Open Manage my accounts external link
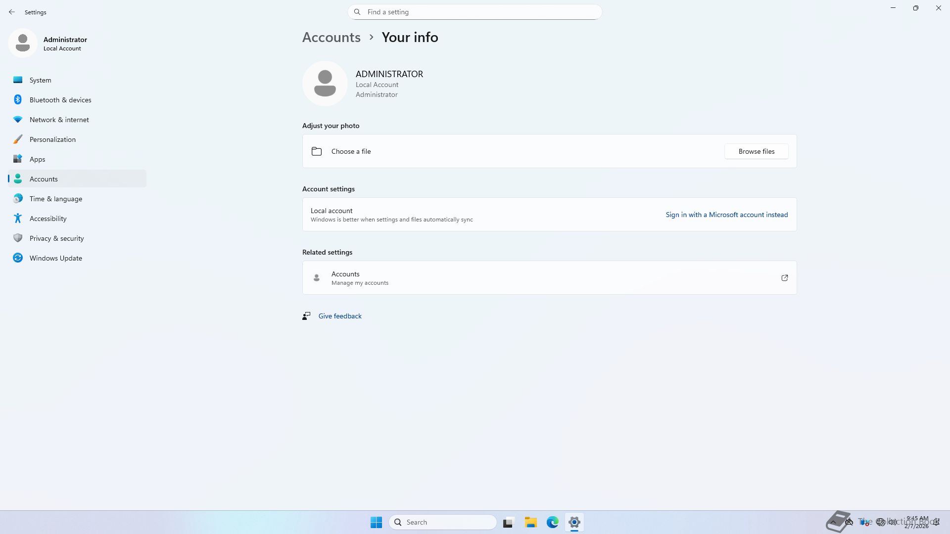The height and width of the screenshot is (534, 950). click(784, 278)
